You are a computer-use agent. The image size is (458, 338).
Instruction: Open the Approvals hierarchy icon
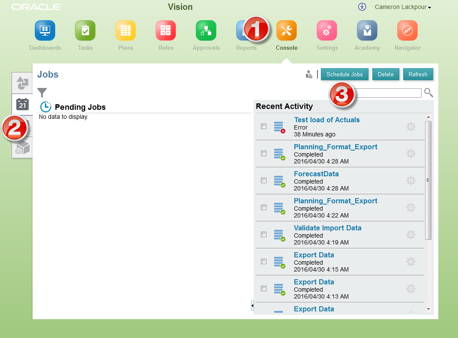[206, 30]
